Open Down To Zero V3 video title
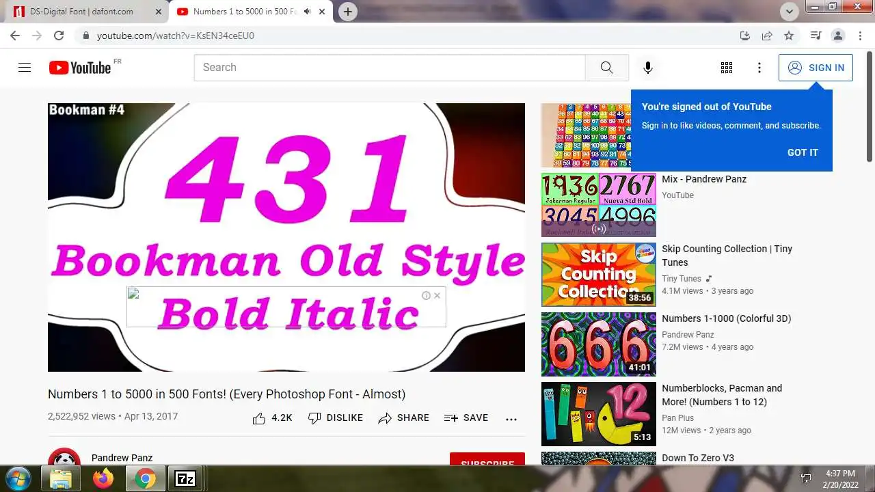 [x=698, y=458]
